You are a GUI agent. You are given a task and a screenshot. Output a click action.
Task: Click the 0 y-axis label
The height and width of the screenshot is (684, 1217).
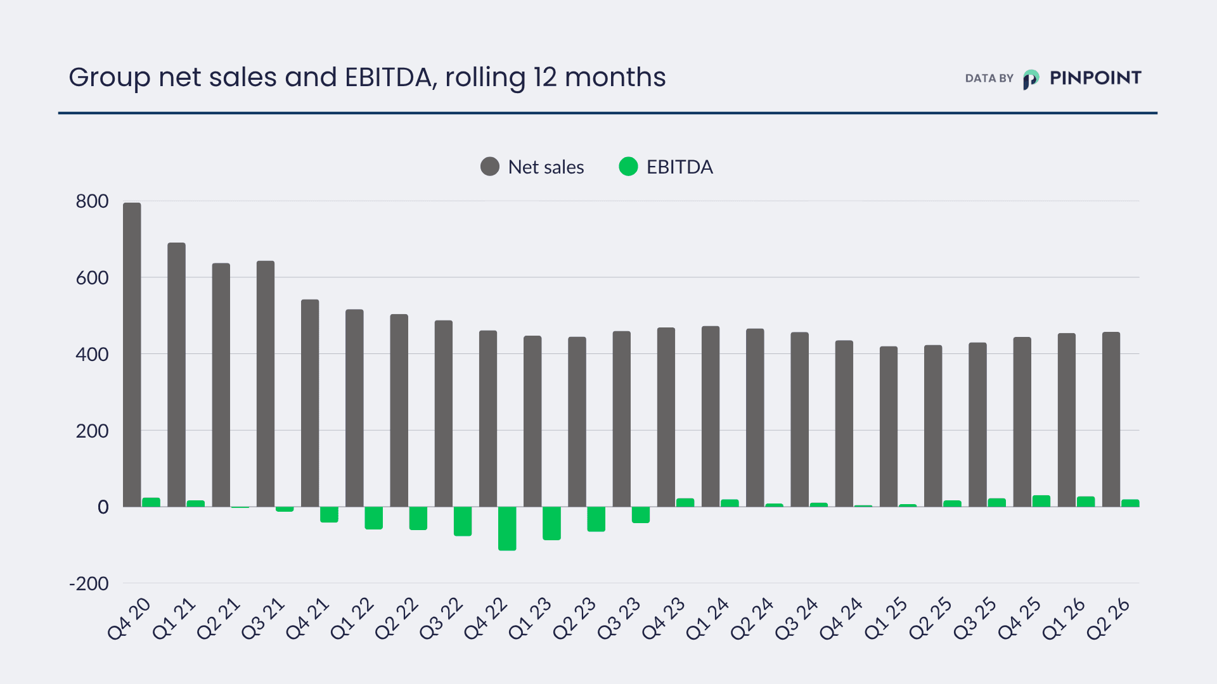coord(103,507)
